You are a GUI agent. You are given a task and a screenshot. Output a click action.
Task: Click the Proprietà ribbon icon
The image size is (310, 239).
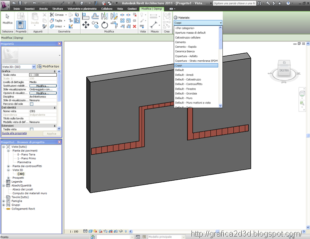tap(21, 25)
